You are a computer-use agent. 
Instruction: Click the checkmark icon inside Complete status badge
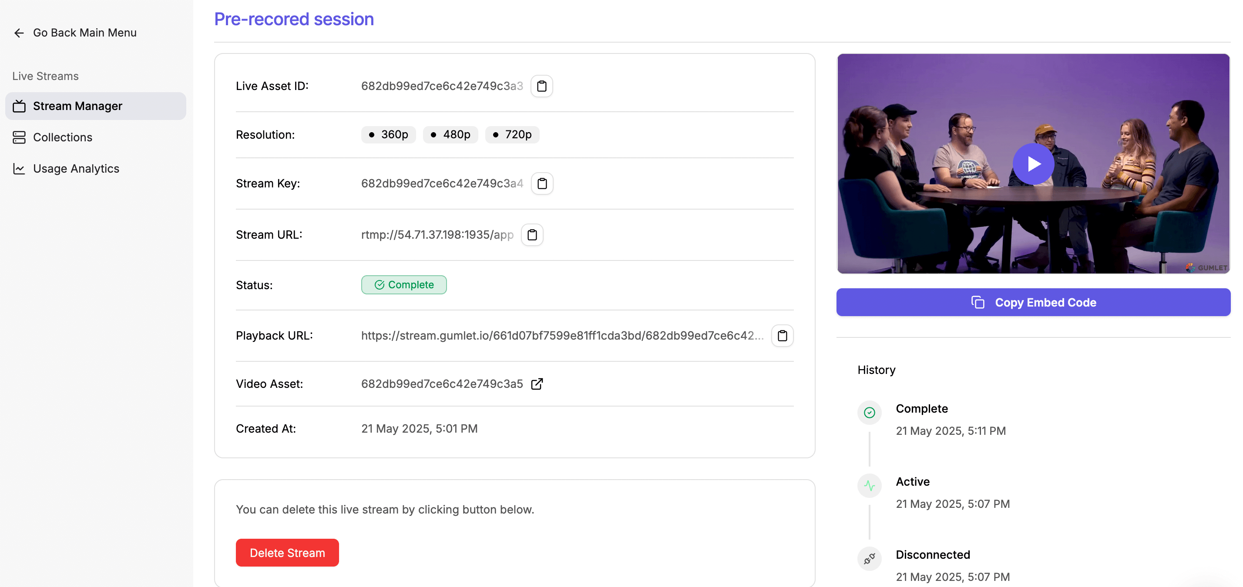click(x=379, y=285)
